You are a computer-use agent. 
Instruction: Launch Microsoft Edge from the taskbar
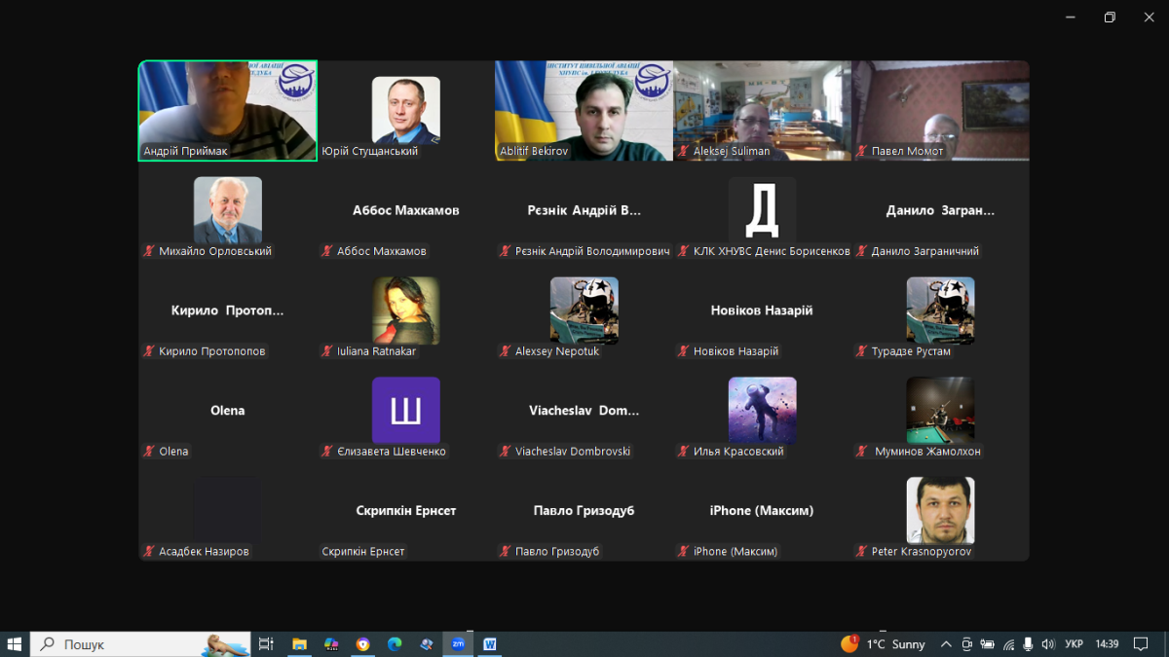[x=395, y=644]
